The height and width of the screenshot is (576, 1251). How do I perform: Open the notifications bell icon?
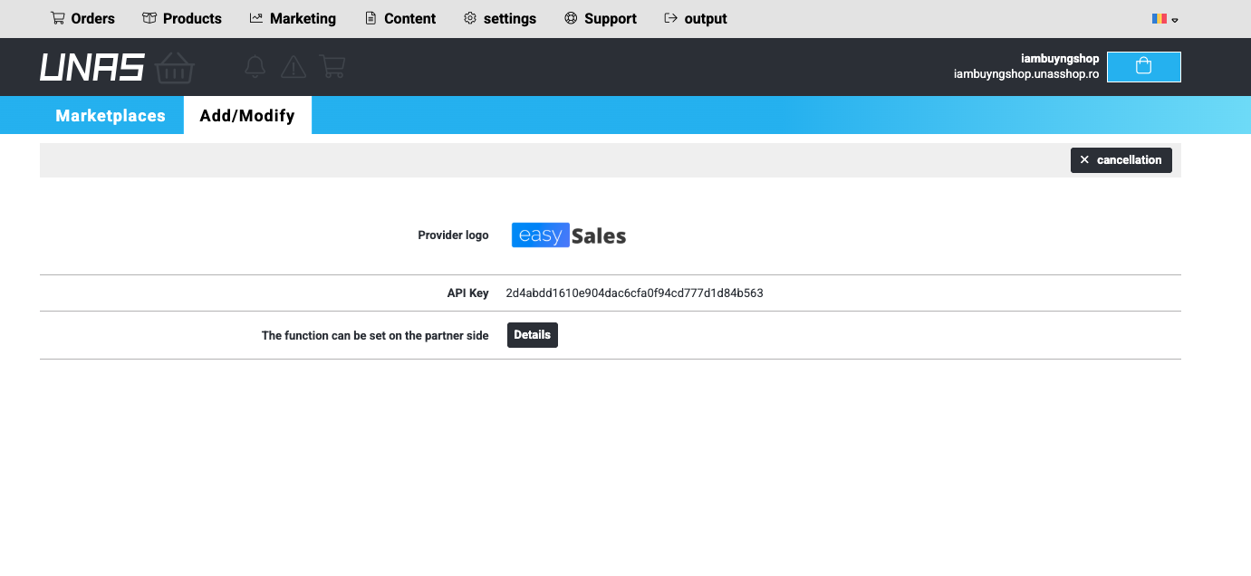click(255, 66)
